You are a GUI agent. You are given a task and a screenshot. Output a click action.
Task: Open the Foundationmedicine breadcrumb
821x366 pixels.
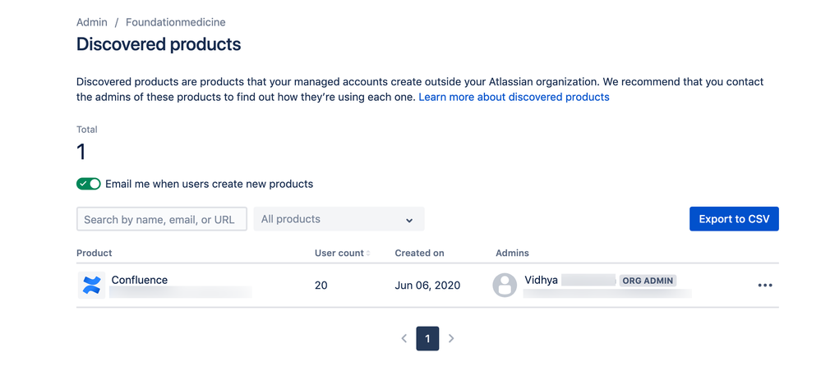tap(175, 22)
